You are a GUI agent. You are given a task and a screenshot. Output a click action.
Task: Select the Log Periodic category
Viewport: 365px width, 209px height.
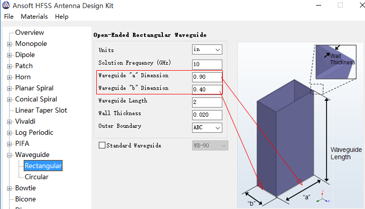[34, 132]
